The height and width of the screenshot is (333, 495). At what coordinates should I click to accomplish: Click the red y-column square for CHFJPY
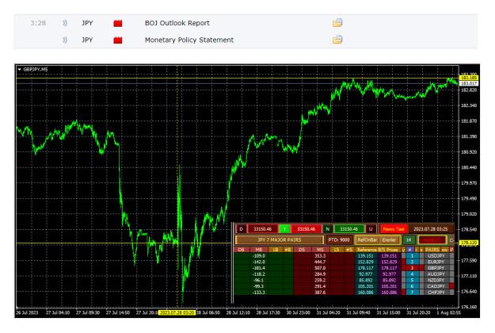click(403, 293)
